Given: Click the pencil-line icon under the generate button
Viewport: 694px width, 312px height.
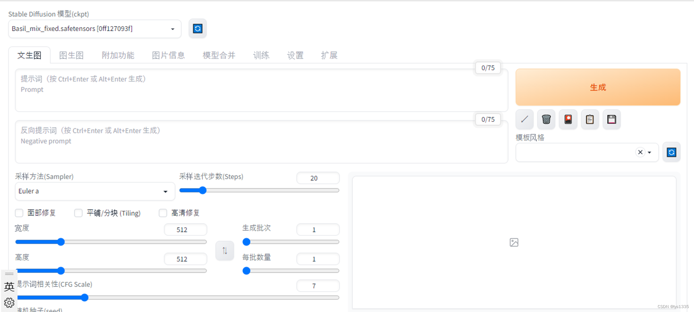Looking at the screenshot, I should click(x=524, y=119).
